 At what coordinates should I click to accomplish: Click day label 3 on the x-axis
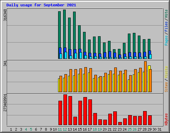point(21,129)
